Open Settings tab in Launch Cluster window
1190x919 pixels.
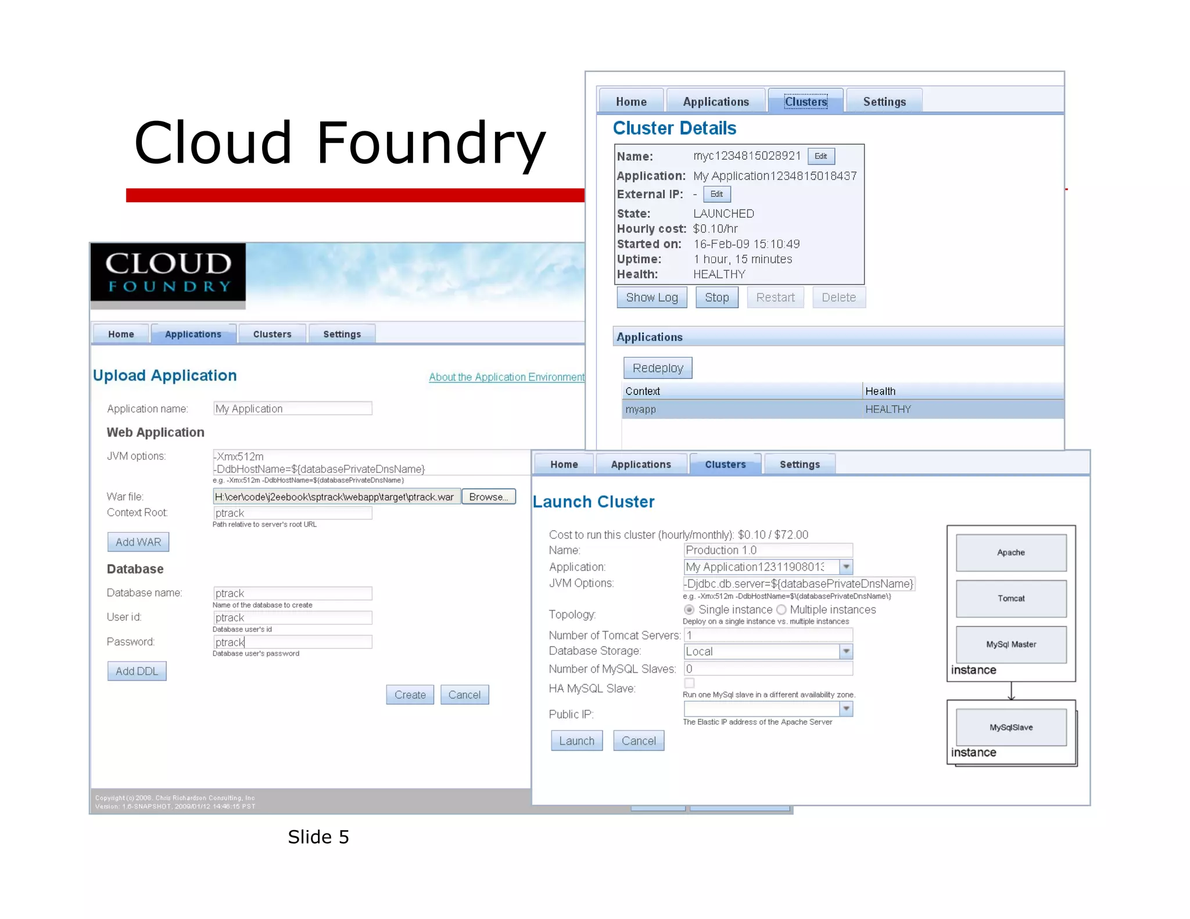tap(800, 464)
